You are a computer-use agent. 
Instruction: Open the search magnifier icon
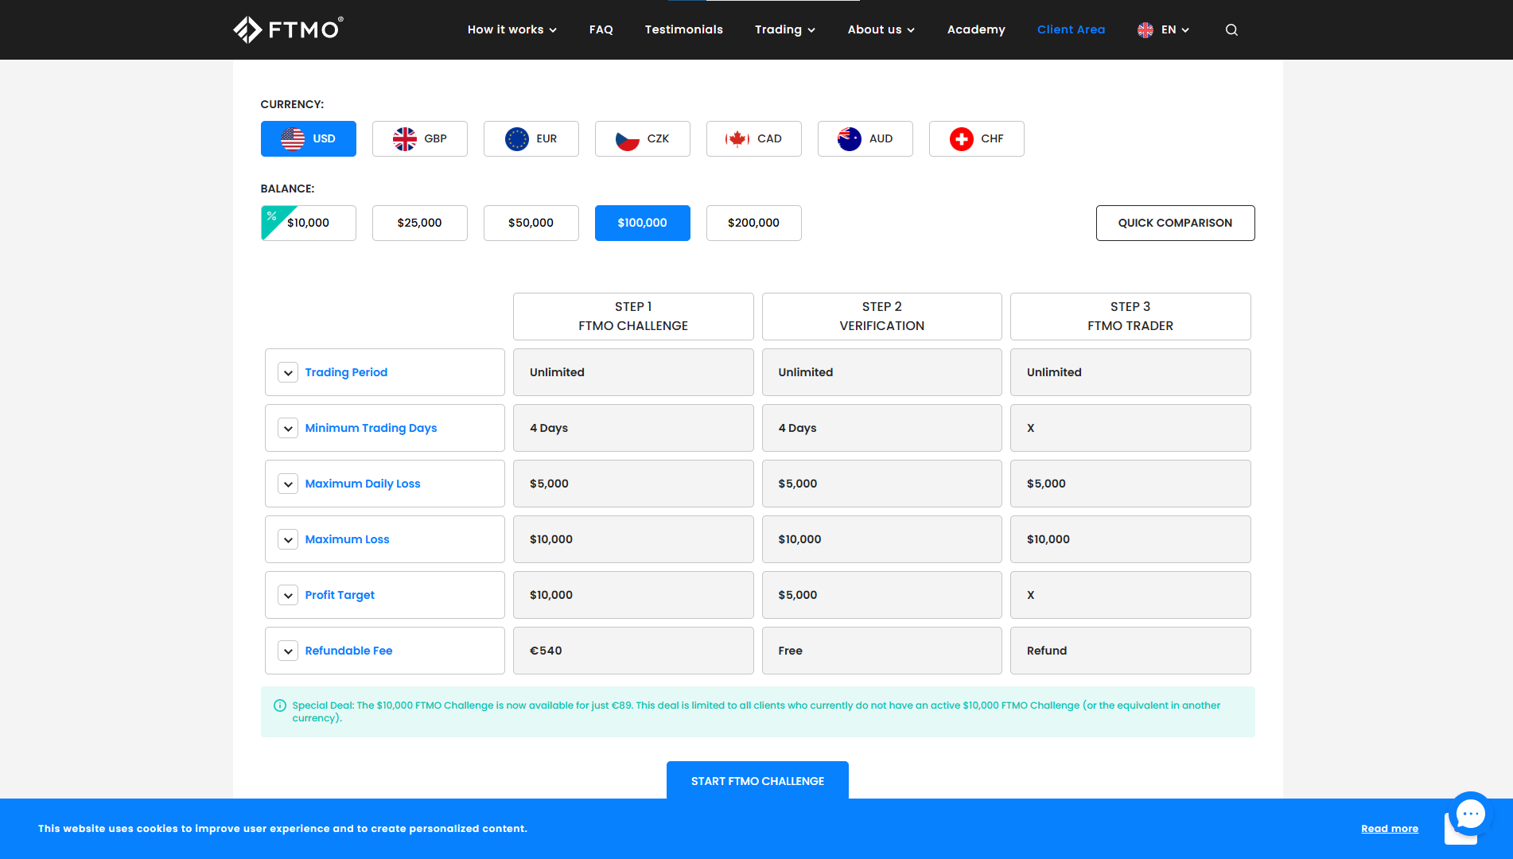(x=1231, y=30)
